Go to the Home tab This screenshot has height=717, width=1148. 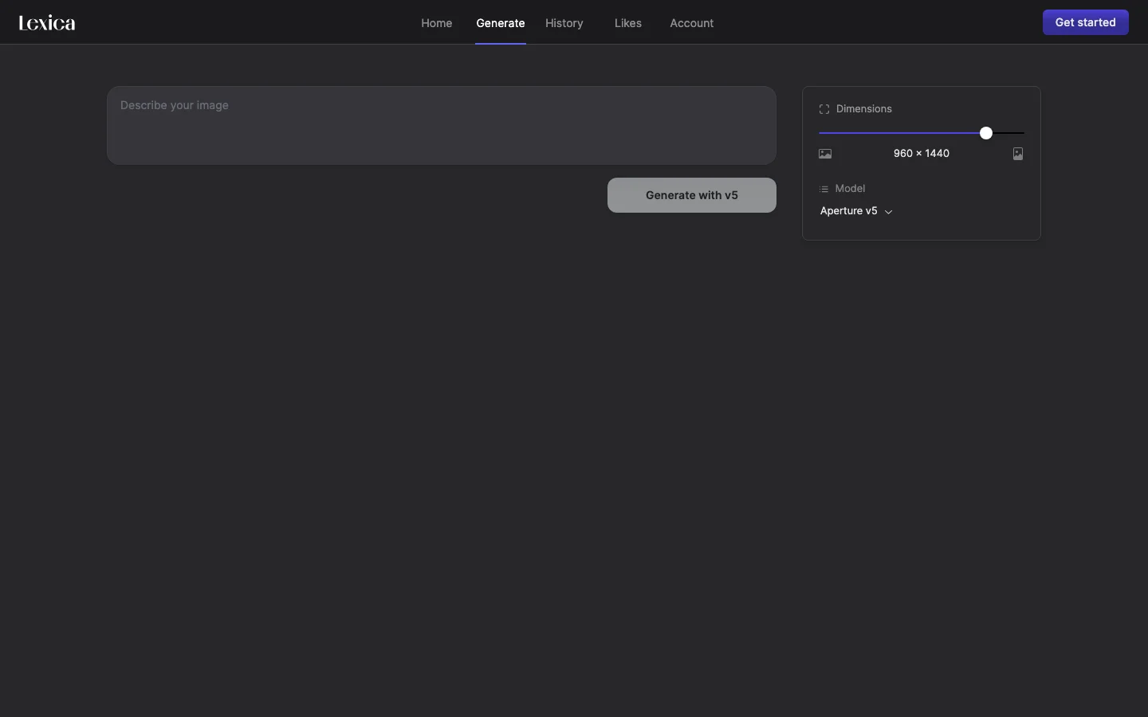pyautogui.click(x=437, y=23)
